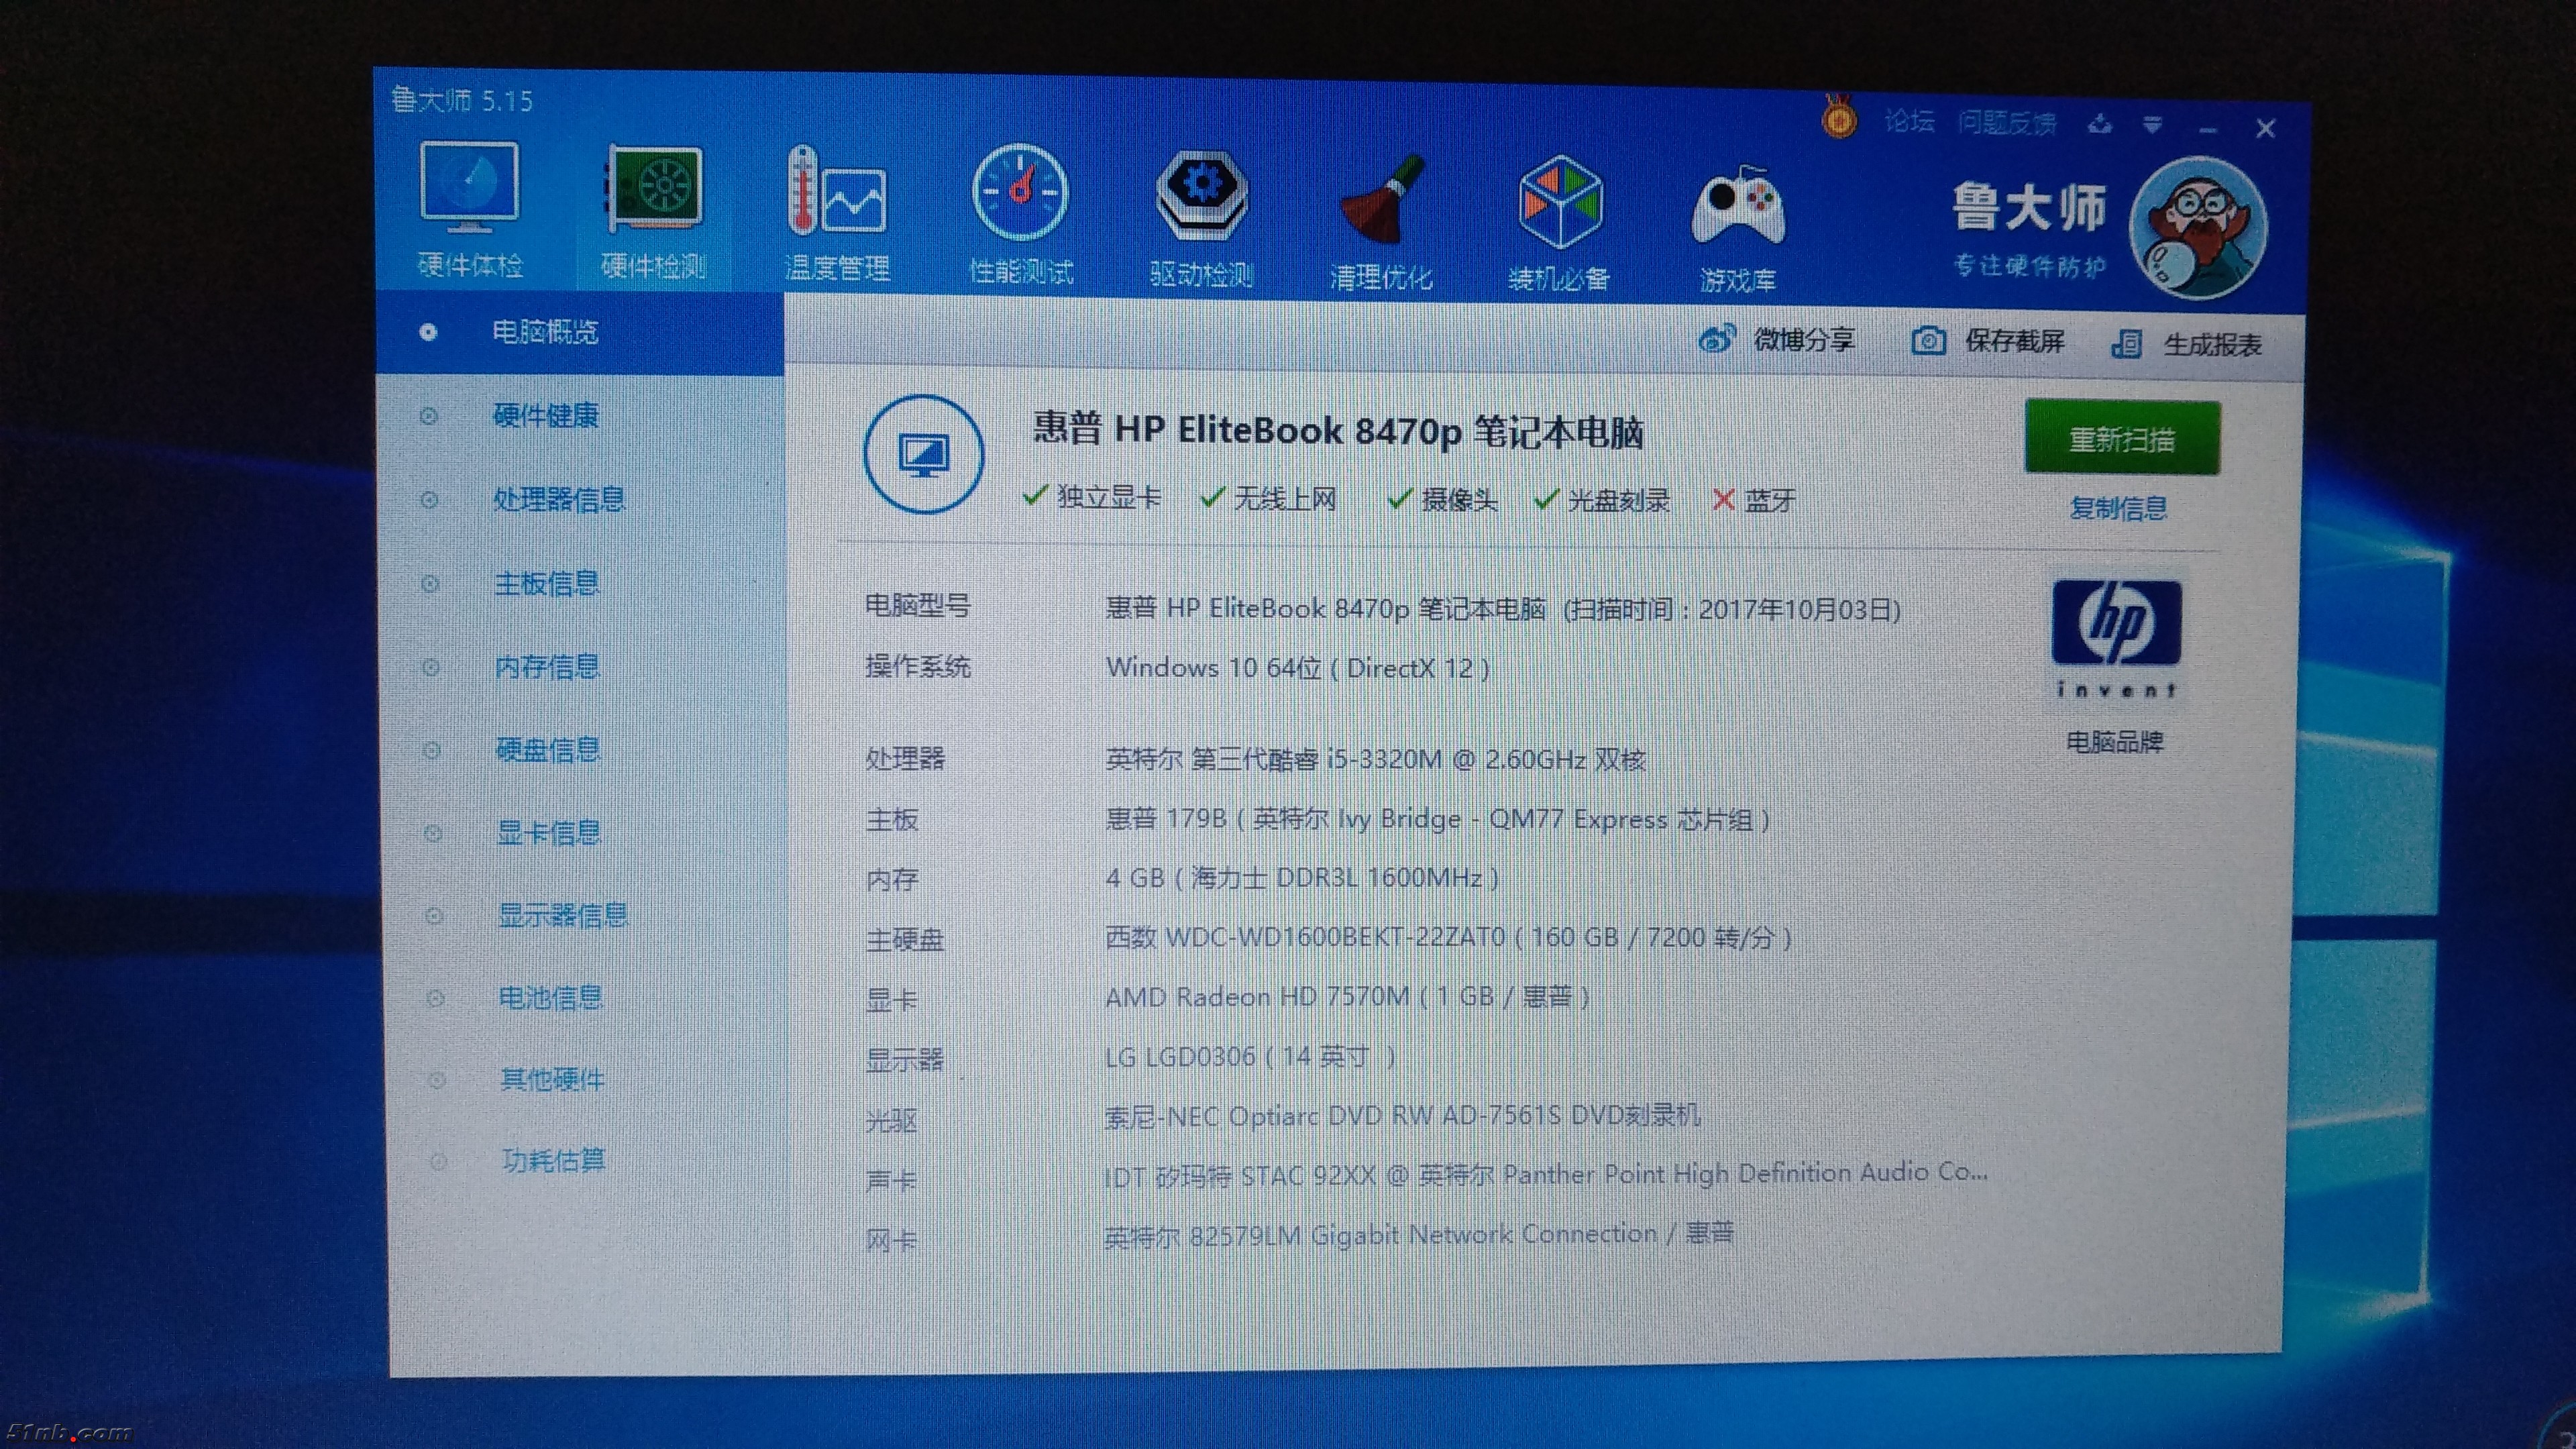2576x1449 pixels.
Task: Select 硬件健康 in the sidebar
Action: [x=546, y=415]
